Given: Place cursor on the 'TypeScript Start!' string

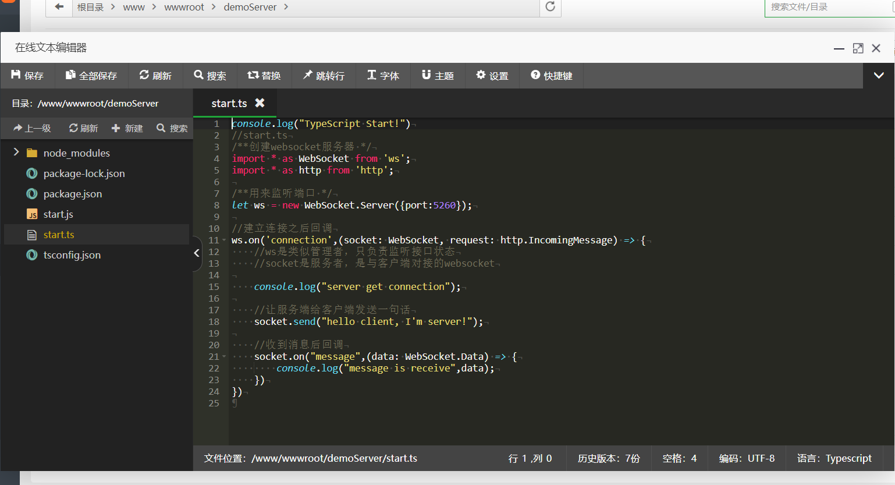Looking at the screenshot, I should [352, 123].
